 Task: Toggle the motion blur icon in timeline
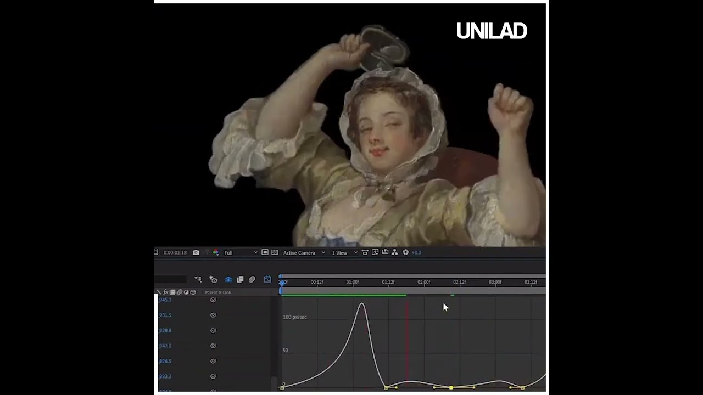[x=252, y=279]
